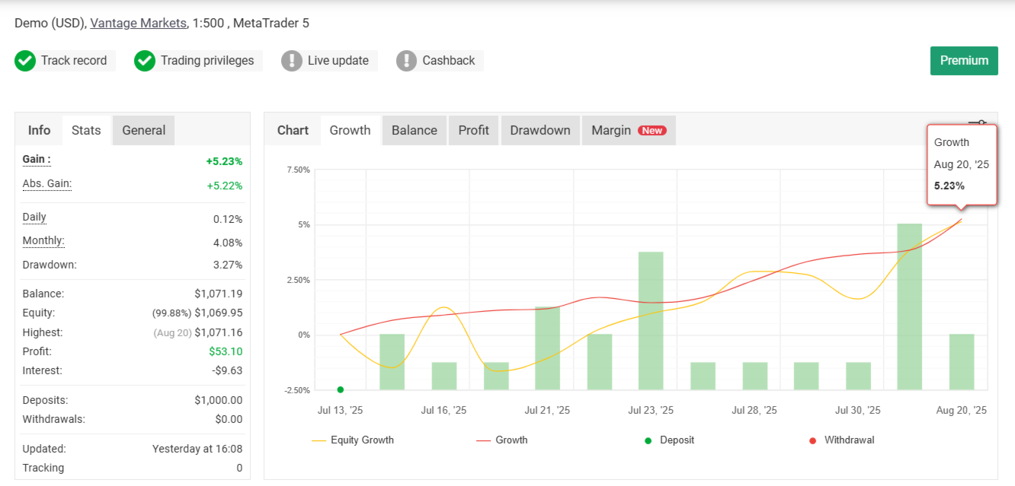Click the green Track record checkmark icon
Image resolution: width=1015 pixels, height=486 pixels.
[25, 61]
